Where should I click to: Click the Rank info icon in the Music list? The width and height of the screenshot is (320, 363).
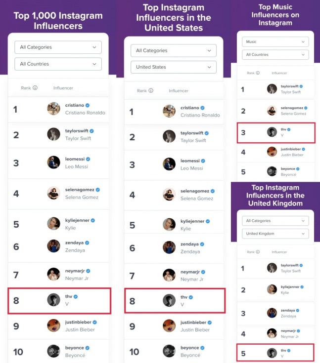[x=257, y=73]
